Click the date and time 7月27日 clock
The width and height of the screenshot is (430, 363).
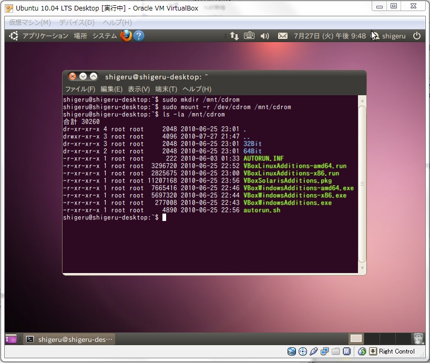[x=330, y=36]
